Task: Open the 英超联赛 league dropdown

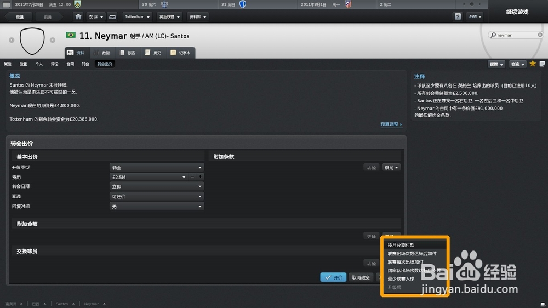Action: (169, 16)
